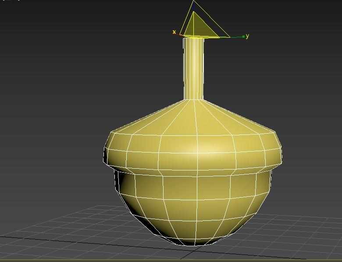Viewport: 342px width, 262px height.
Task: Click the right silhouette edge of the bulging band
Action: 281,151
